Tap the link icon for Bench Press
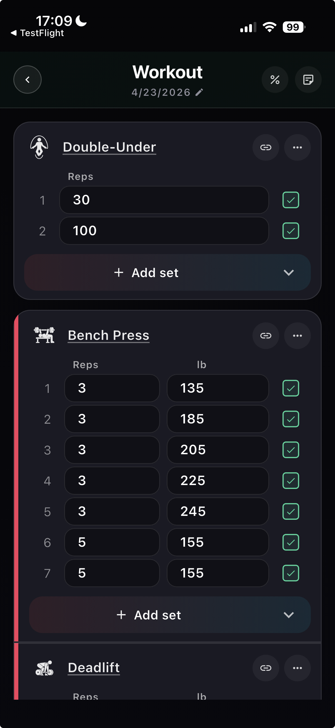Screen dimensions: 335x728 click(266, 335)
